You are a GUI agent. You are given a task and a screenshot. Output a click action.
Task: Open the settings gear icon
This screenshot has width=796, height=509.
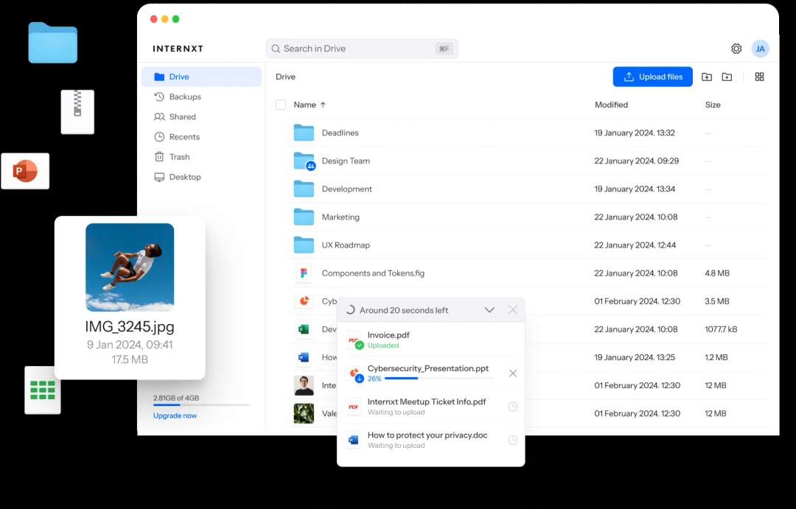736,49
